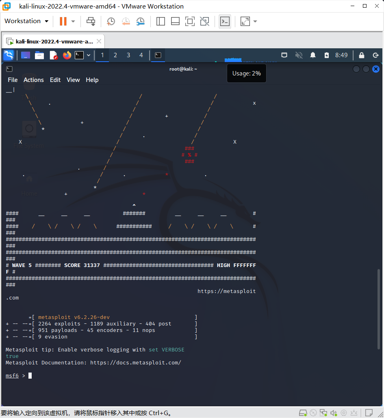Lock the screen with padlock icon
Viewport: 384px width, 418px height.
click(x=362, y=55)
